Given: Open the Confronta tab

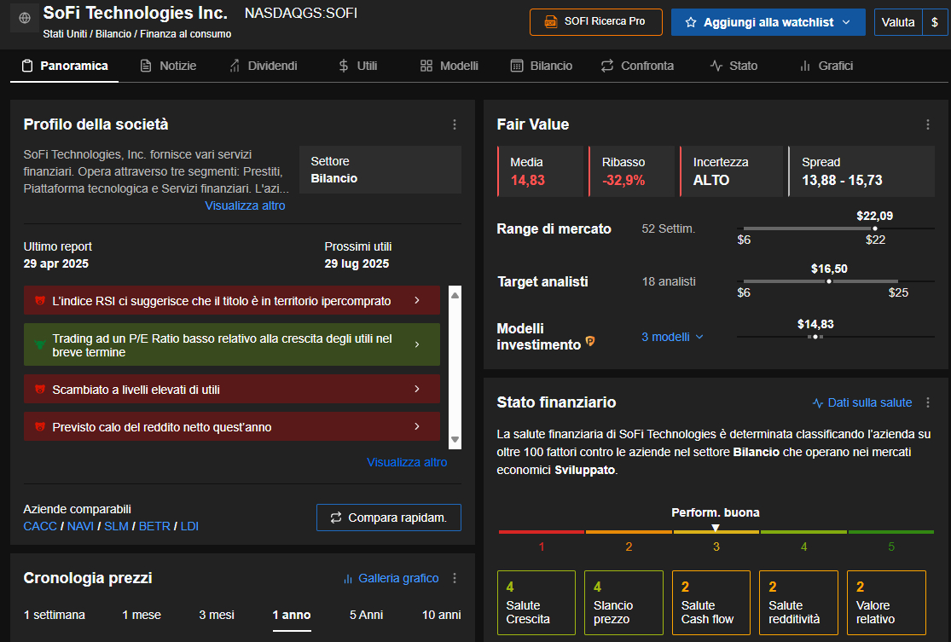Looking at the screenshot, I should point(637,66).
